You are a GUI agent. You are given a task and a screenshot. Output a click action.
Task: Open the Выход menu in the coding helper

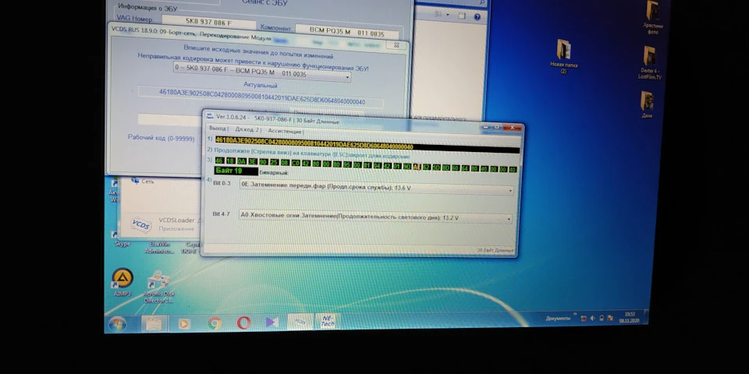click(x=218, y=129)
